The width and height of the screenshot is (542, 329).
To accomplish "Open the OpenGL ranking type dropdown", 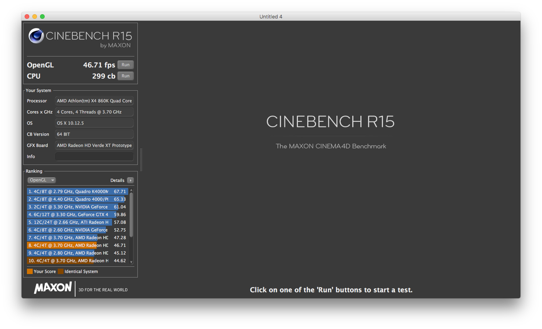I will (x=42, y=180).
